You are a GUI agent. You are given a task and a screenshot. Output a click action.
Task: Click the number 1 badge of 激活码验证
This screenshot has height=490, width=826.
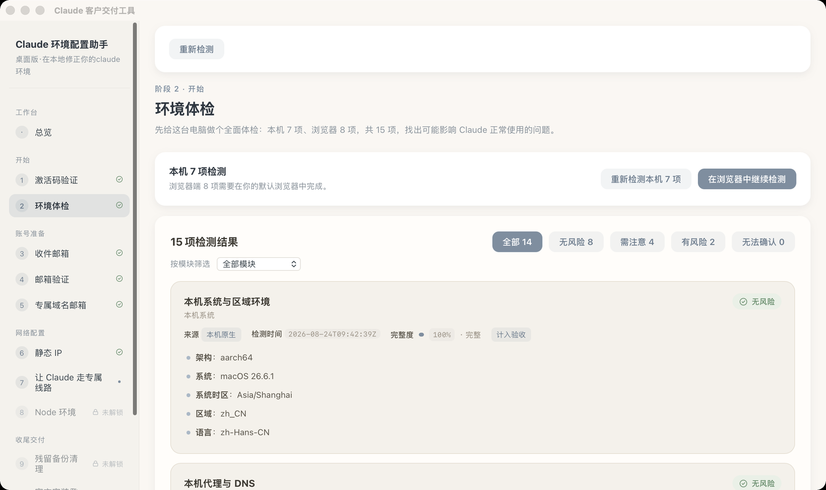22,180
